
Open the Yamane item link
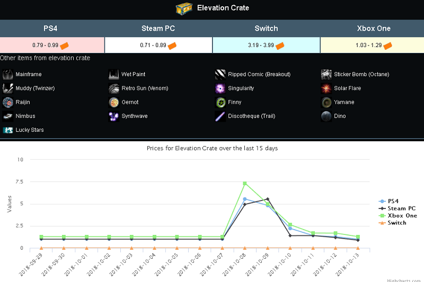[344, 102]
